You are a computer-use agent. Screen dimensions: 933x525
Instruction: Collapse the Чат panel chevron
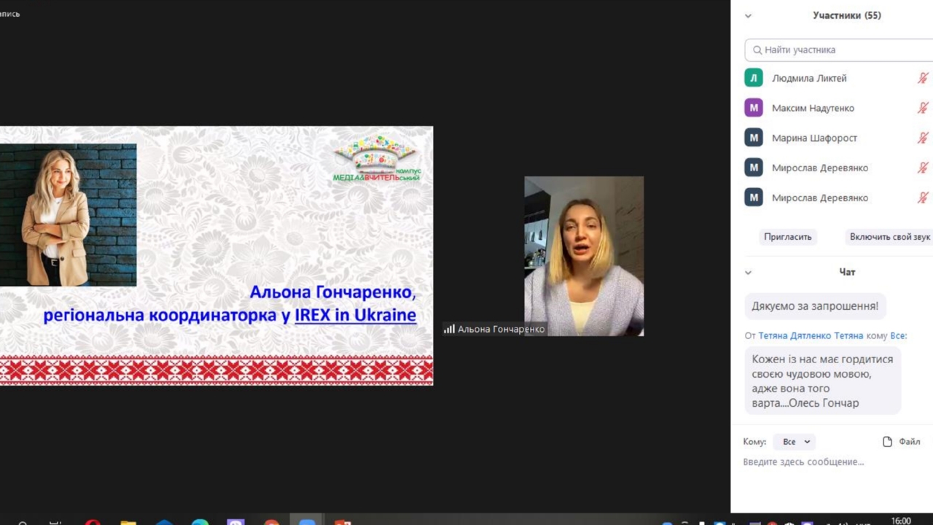748,273
